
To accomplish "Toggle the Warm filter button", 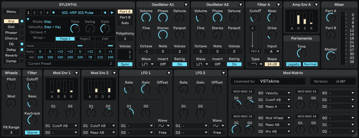I will coord(32,133).
